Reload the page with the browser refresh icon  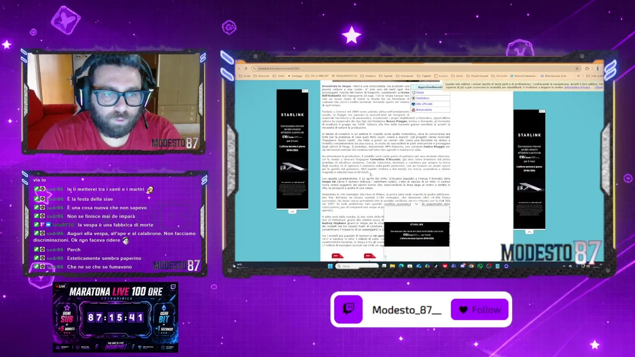pos(246,68)
